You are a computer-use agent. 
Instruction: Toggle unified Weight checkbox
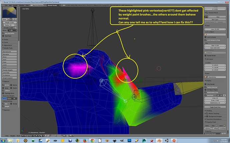click(3, 107)
